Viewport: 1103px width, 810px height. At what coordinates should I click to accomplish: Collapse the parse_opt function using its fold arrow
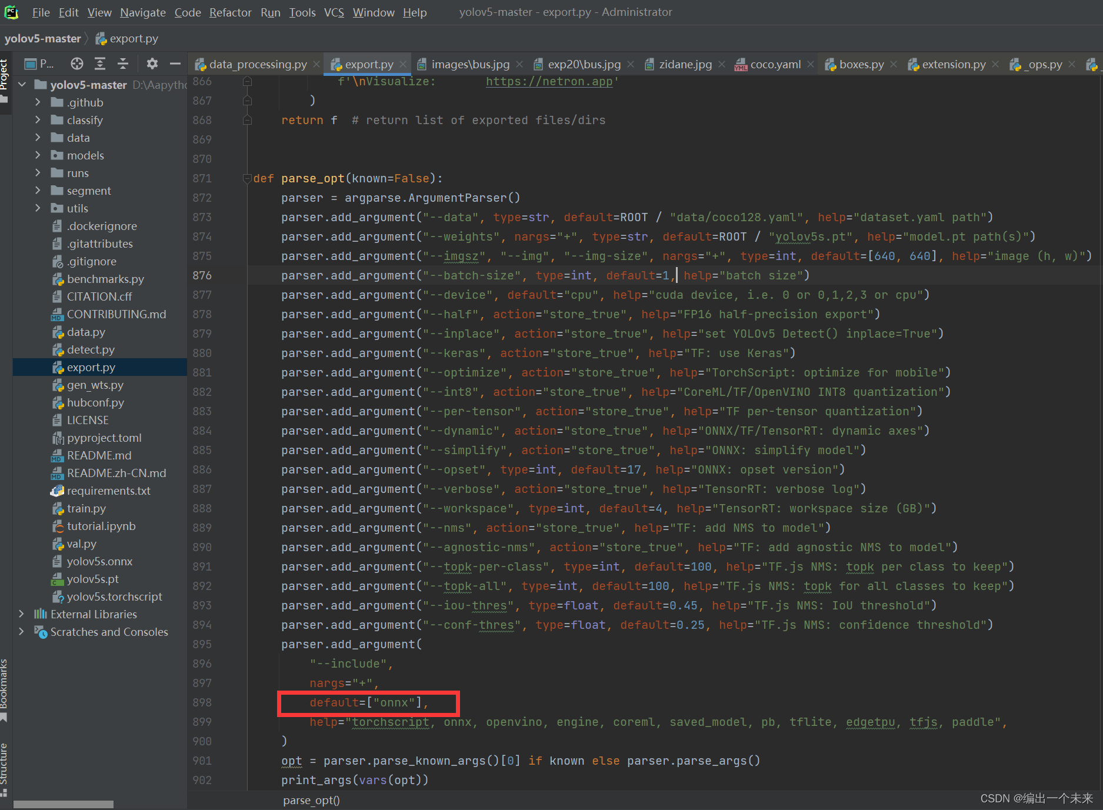[247, 178]
